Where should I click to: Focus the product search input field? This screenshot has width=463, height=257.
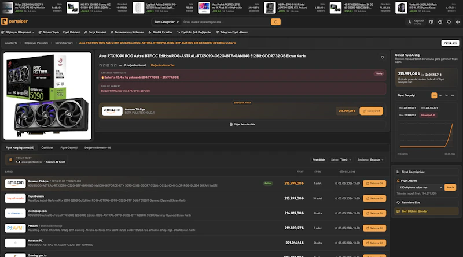226,22
